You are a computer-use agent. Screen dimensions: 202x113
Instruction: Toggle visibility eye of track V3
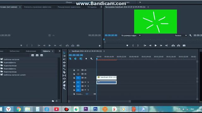point(85,70)
